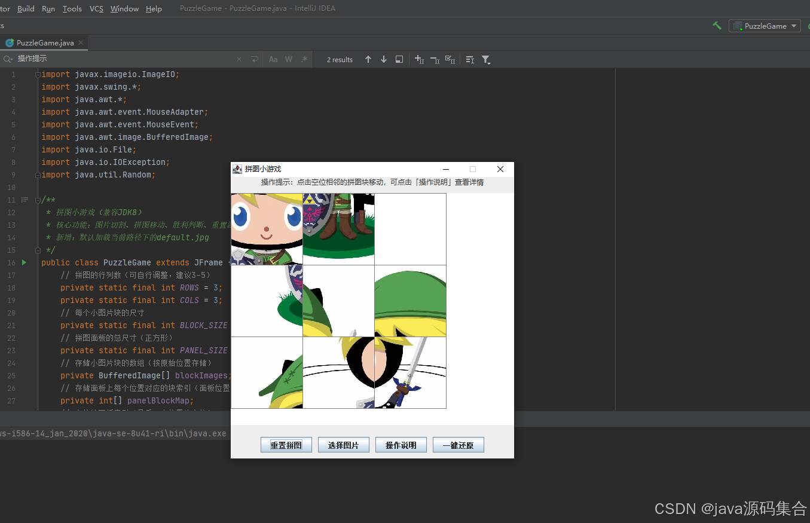Viewport: 810px width, 523px height.
Task: Close the 拼图小游戏 window
Action: coord(500,169)
